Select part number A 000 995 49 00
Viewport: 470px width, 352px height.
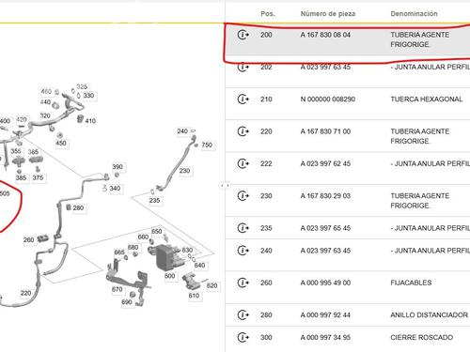(325, 283)
